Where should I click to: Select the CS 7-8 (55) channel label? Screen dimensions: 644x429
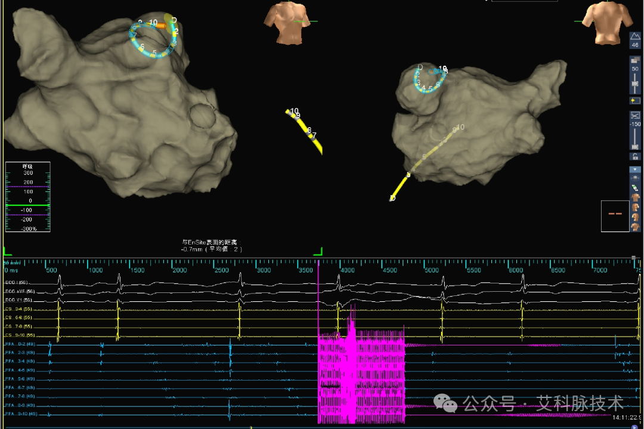(18, 327)
